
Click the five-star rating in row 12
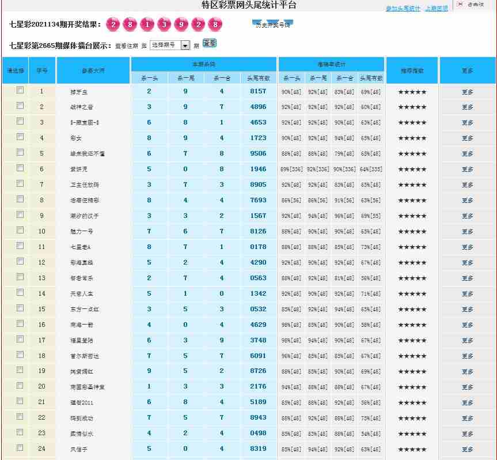click(x=412, y=263)
